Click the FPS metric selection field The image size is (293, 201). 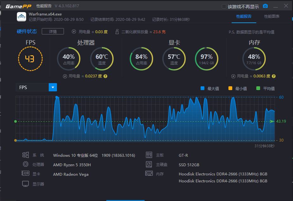[32, 87]
